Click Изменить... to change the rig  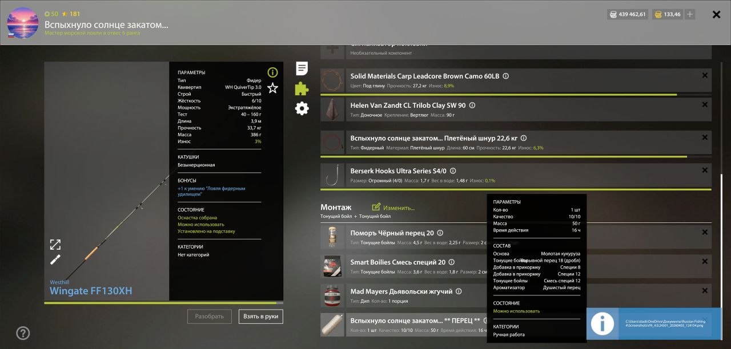[x=399, y=208]
